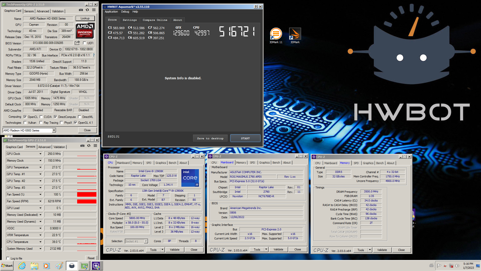The image size is (481, 271).
Task: Open the 3DMark desktop shortcut
Action: [295, 36]
